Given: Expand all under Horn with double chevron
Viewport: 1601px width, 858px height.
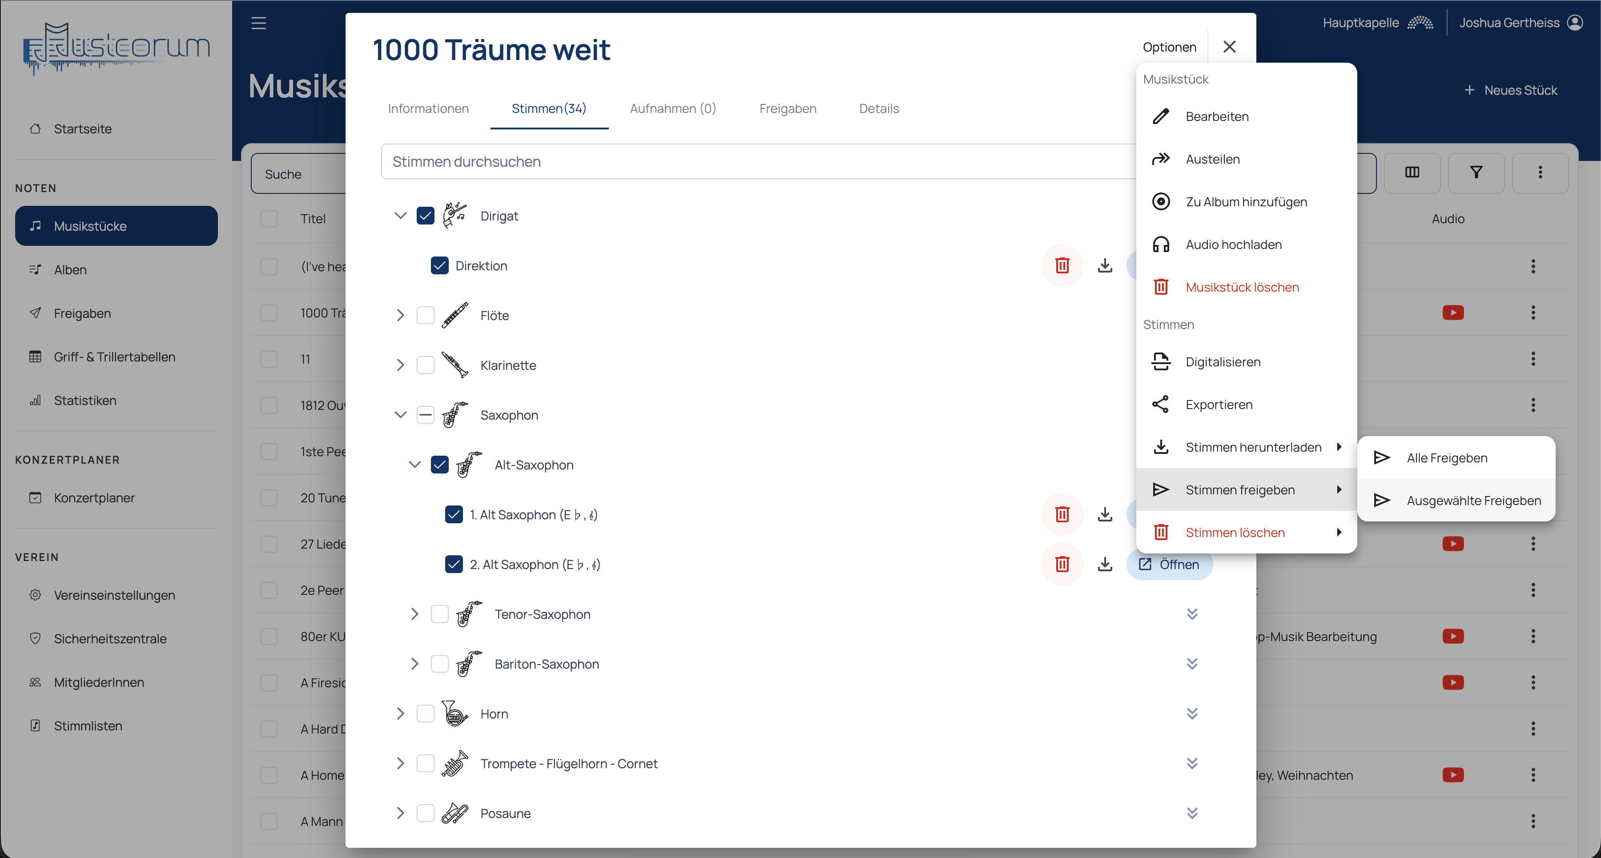Looking at the screenshot, I should coord(1191,714).
